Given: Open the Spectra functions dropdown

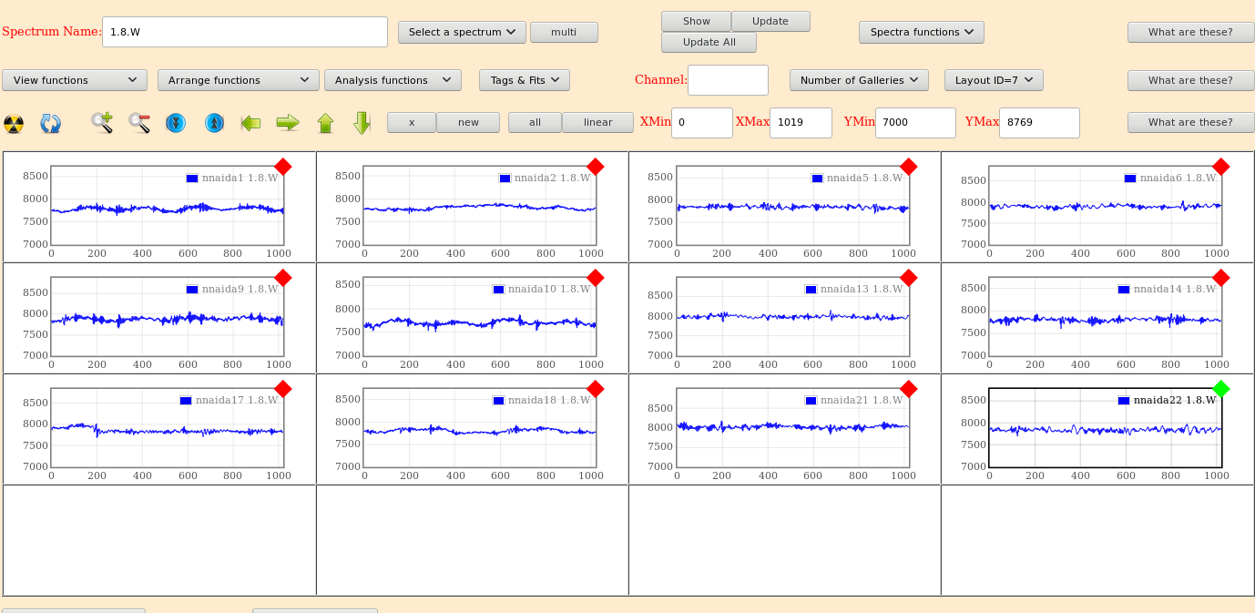Looking at the screenshot, I should (921, 32).
